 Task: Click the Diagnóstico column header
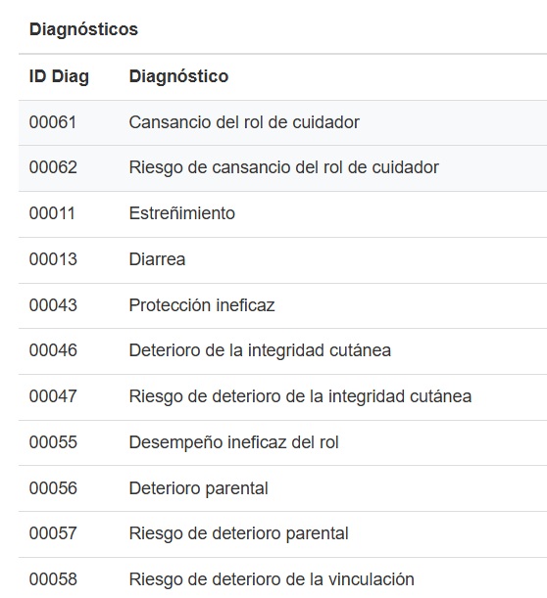coord(178,76)
